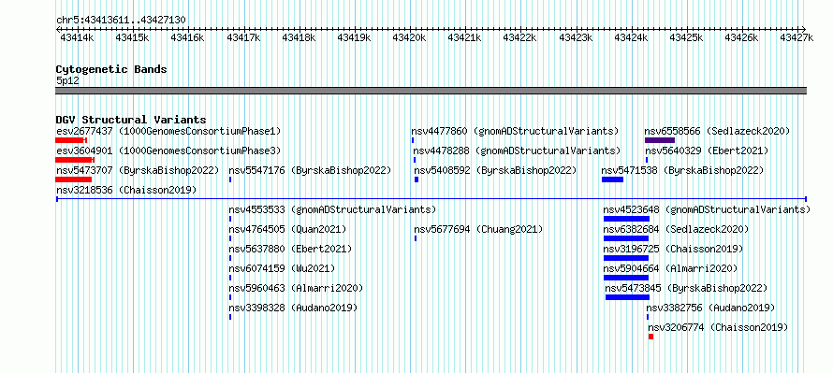Click blue bar beneath nsv4523648
This screenshot has width=833, height=373.
[626, 219]
